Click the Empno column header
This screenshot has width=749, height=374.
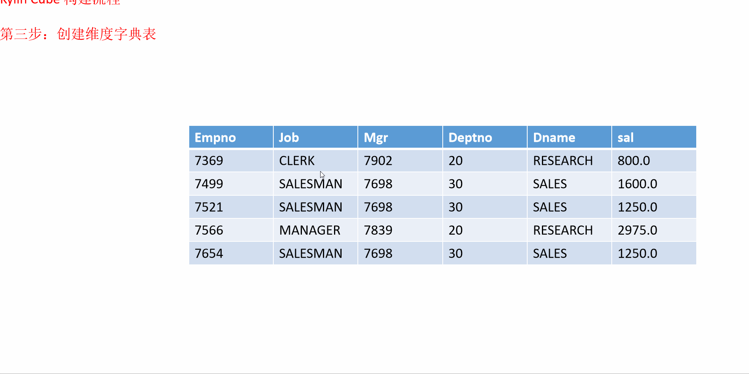pos(231,137)
